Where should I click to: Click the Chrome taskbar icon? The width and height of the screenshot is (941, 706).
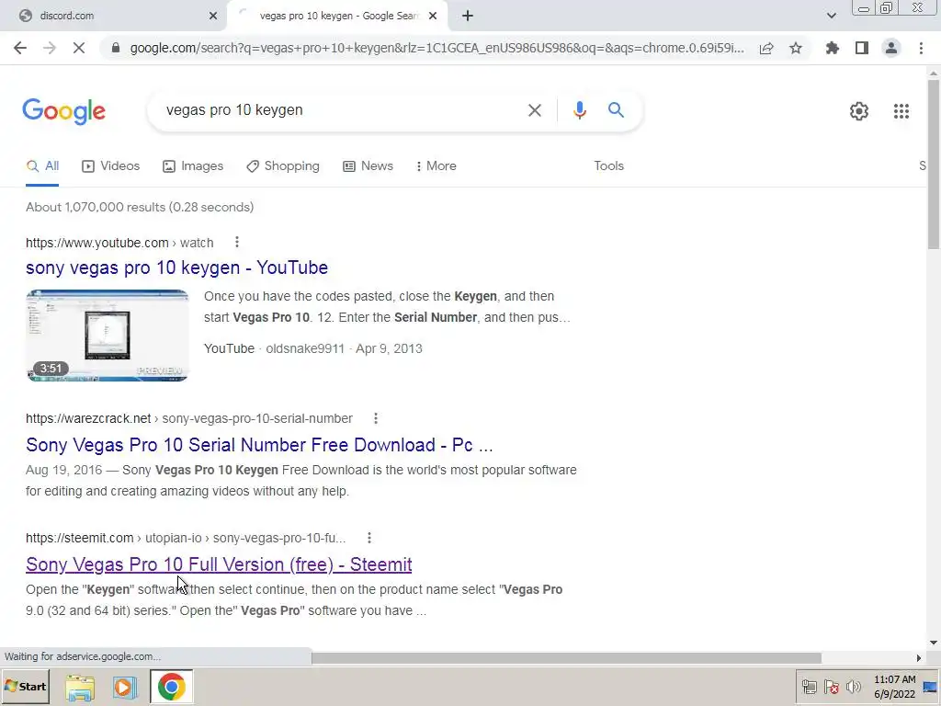[172, 688]
